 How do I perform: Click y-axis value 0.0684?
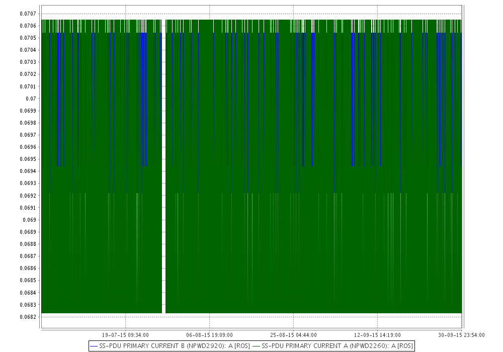[28, 292]
